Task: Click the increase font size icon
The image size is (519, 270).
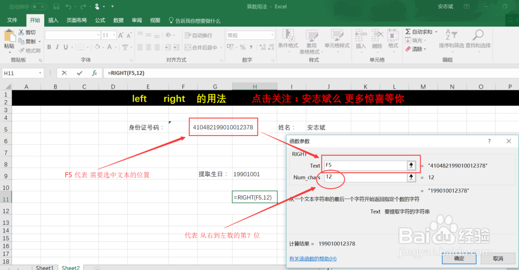Action: (121, 35)
